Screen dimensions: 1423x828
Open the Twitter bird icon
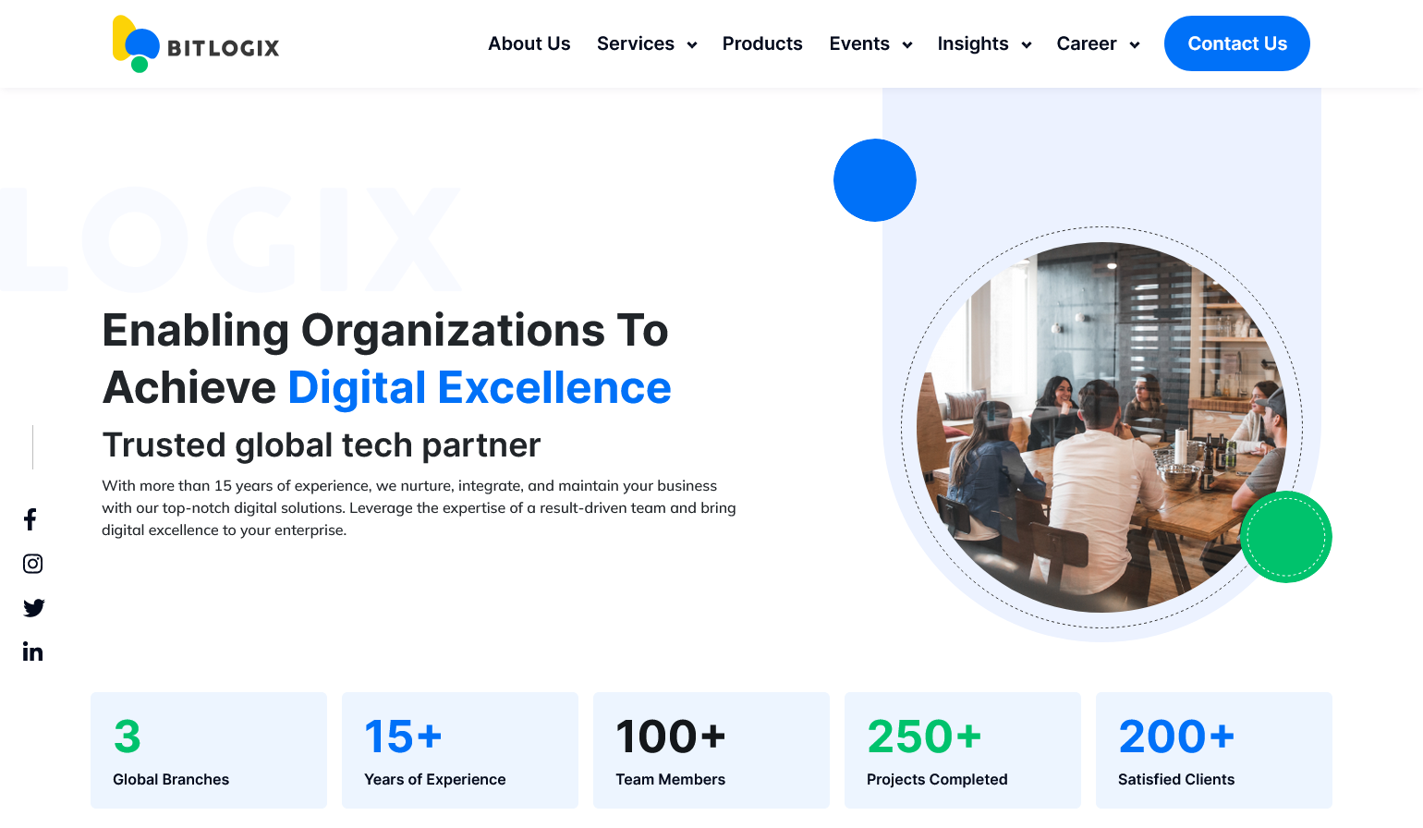(33, 608)
